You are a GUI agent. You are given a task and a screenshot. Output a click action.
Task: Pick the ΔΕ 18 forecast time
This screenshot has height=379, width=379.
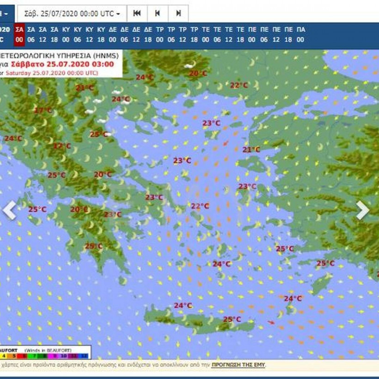[148, 35]
